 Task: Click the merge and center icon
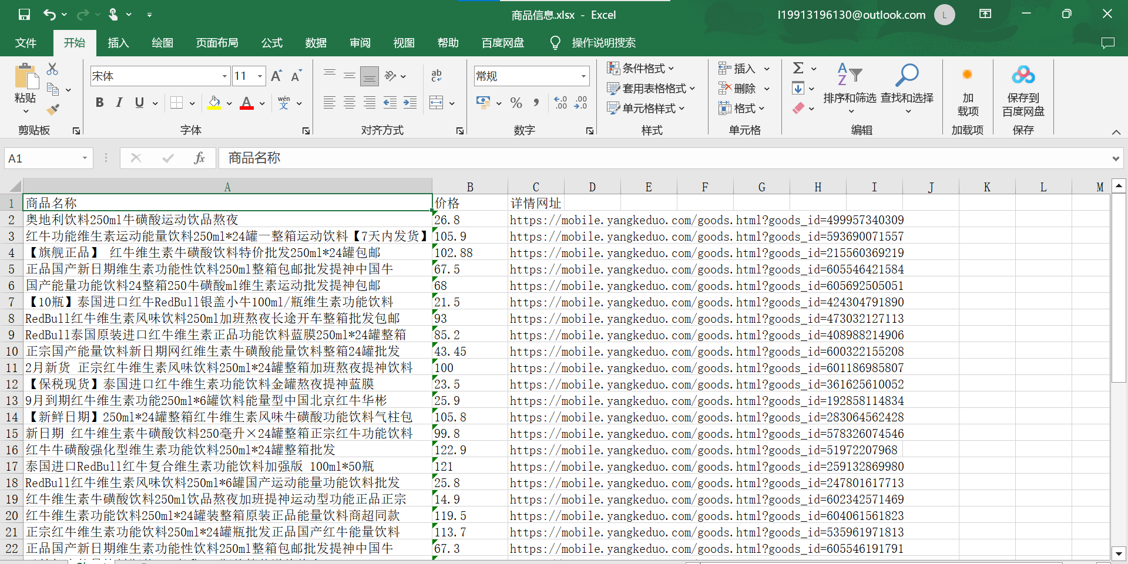pyautogui.click(x=437, y=103)
